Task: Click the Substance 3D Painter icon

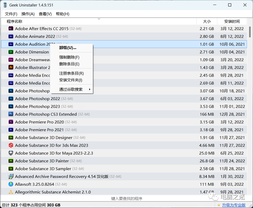Action: pos(11,161)
